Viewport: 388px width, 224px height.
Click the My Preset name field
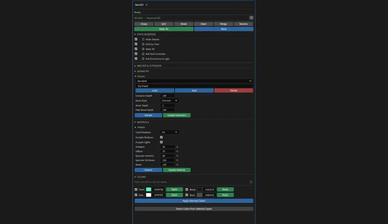click(194, 86)
